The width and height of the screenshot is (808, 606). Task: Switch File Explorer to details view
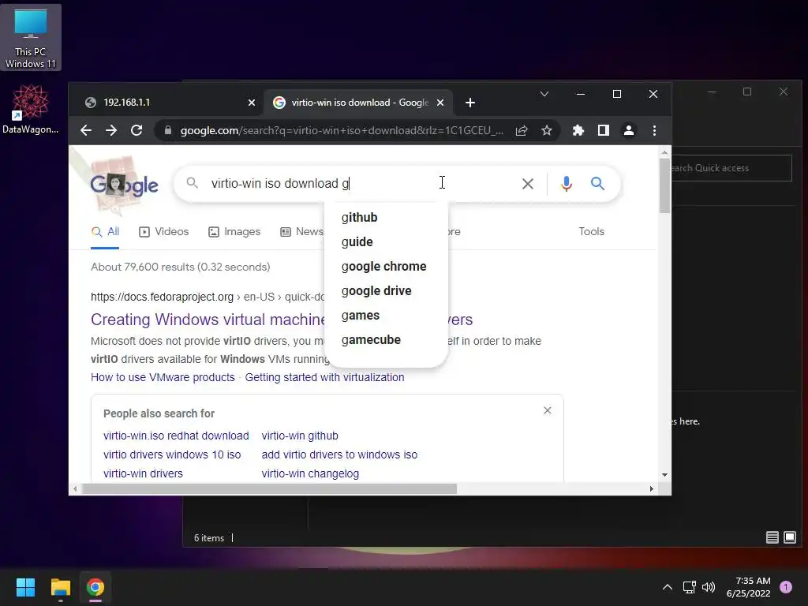772,537
